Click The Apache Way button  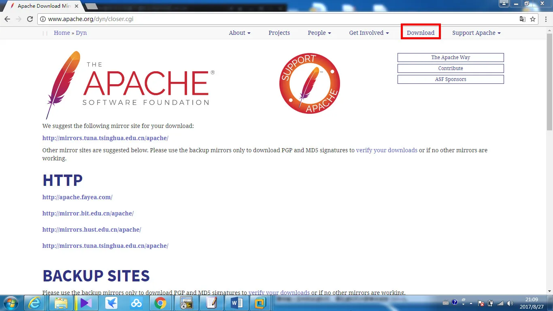tap(451, 58)
